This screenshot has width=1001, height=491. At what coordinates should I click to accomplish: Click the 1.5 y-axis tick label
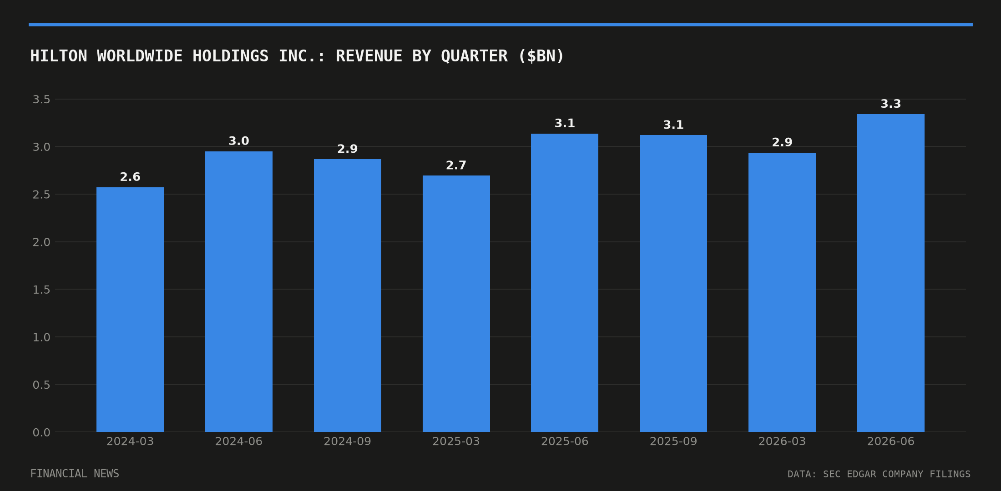tap(41, 290)
